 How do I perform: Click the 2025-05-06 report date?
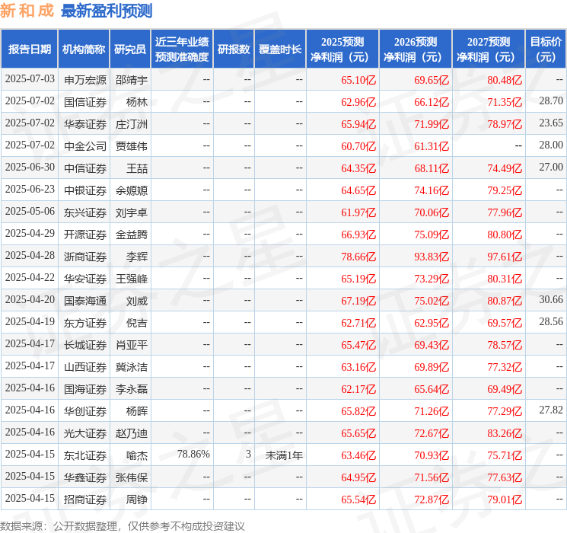[x=30, y=212]
